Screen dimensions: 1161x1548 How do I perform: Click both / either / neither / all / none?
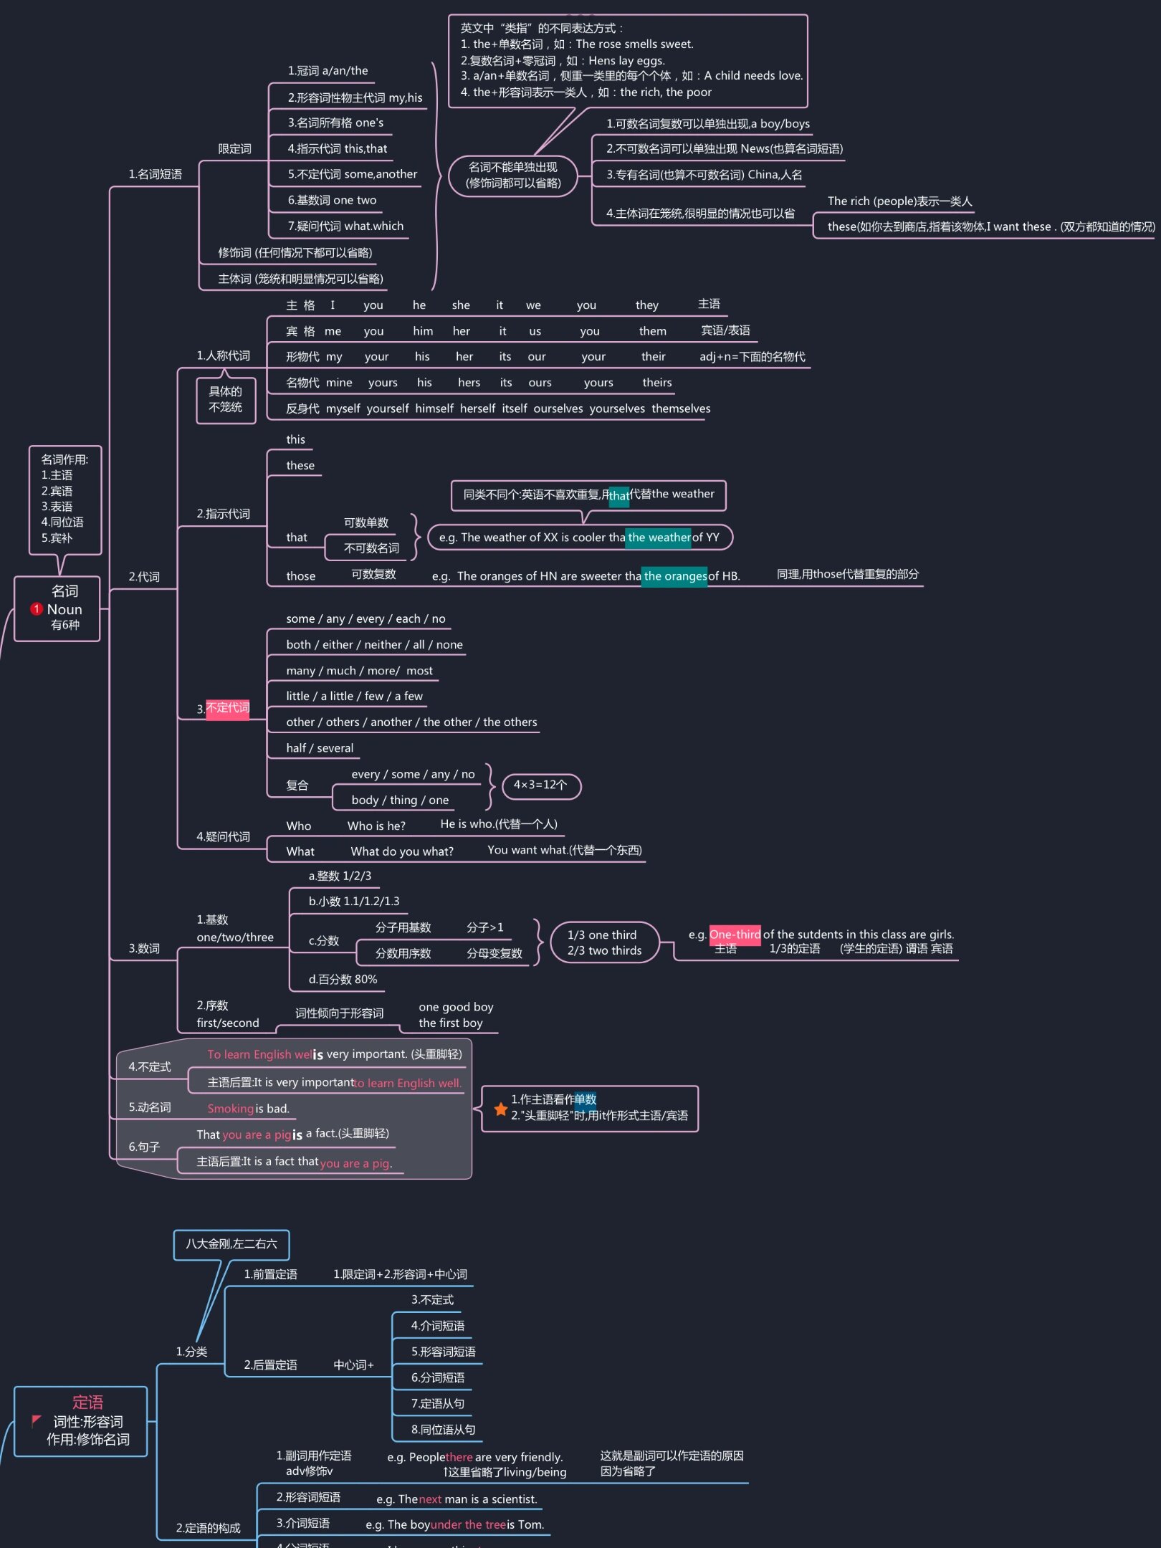tap(374, 644)
